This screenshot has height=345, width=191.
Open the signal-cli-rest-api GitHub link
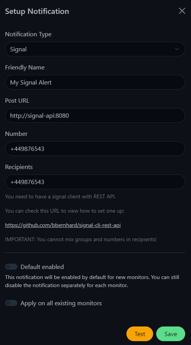click(63, 225)
